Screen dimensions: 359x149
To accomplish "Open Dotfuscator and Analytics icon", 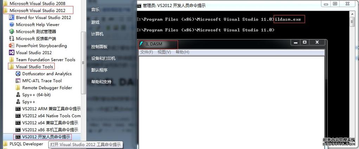I will 18,74.
